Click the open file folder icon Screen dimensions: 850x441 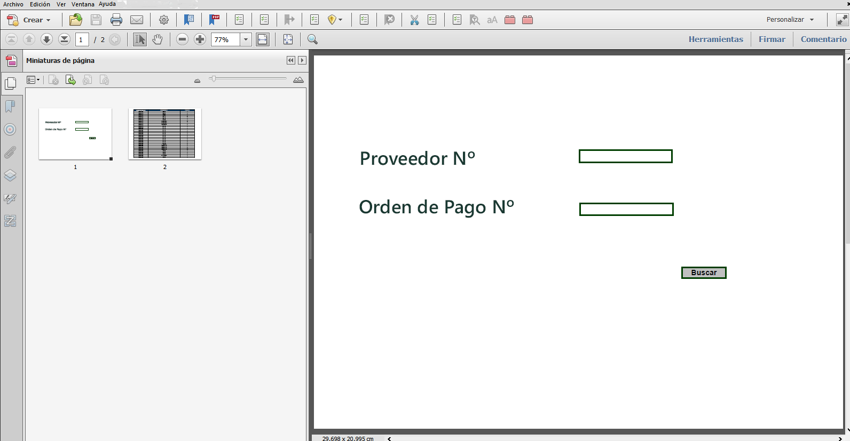[76, 20]
